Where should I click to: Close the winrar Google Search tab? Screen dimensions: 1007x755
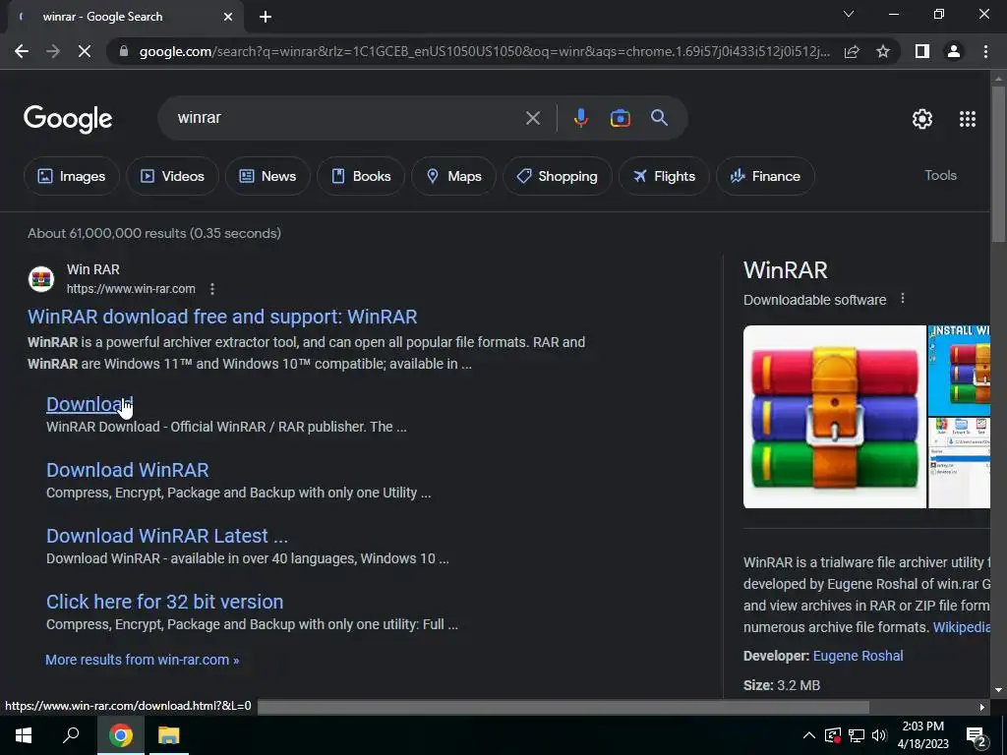coord(228,18)
